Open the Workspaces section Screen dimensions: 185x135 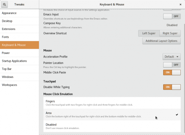19,85
